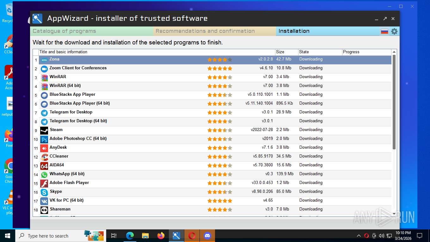Open Microsoft Edge from the taskbar
This screenshot has height=242, width=430.
130,236
